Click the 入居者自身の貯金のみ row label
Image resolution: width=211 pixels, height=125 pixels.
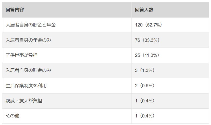[28, 70]
